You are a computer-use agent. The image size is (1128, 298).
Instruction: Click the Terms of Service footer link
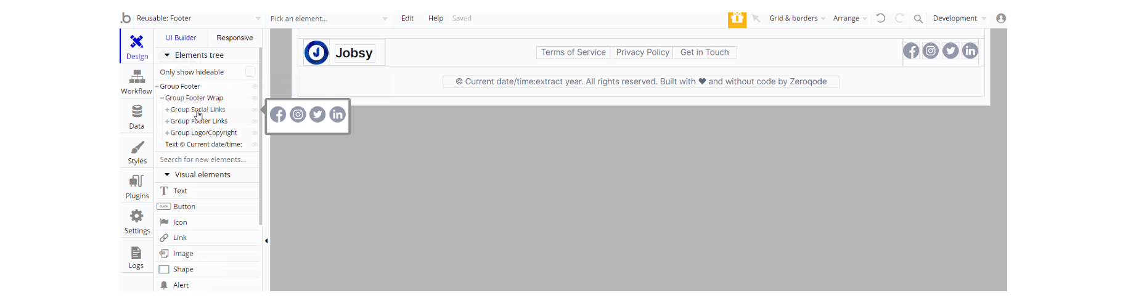573,52
